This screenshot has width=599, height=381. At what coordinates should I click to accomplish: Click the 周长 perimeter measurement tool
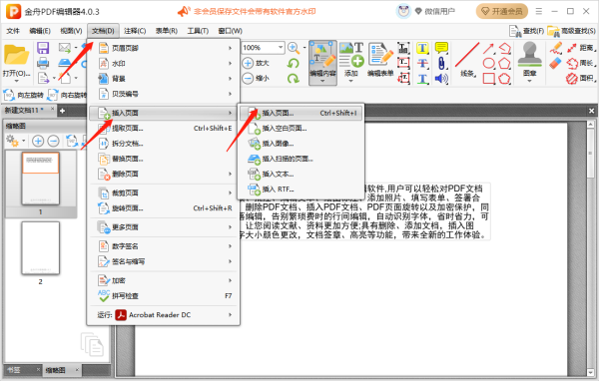pyautogui.click(x=581, y=64)
